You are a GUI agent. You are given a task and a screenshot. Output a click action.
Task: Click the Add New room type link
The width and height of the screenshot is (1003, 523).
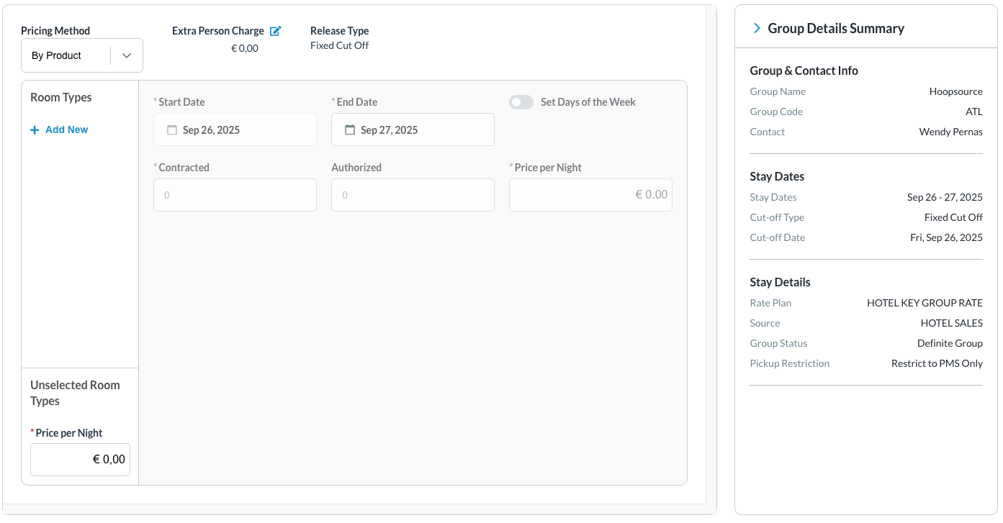66,130
